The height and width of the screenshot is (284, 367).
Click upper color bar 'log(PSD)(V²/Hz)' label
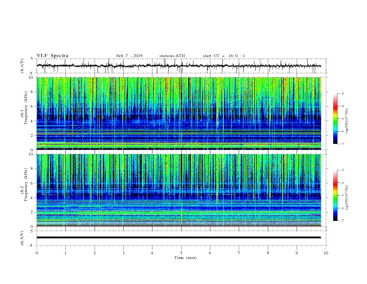[x=347, y=121]
